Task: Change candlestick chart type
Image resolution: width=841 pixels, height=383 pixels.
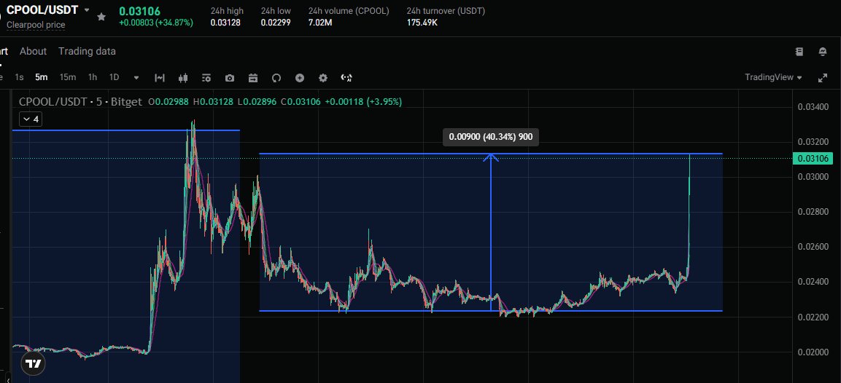Action: tap(183, 78)
